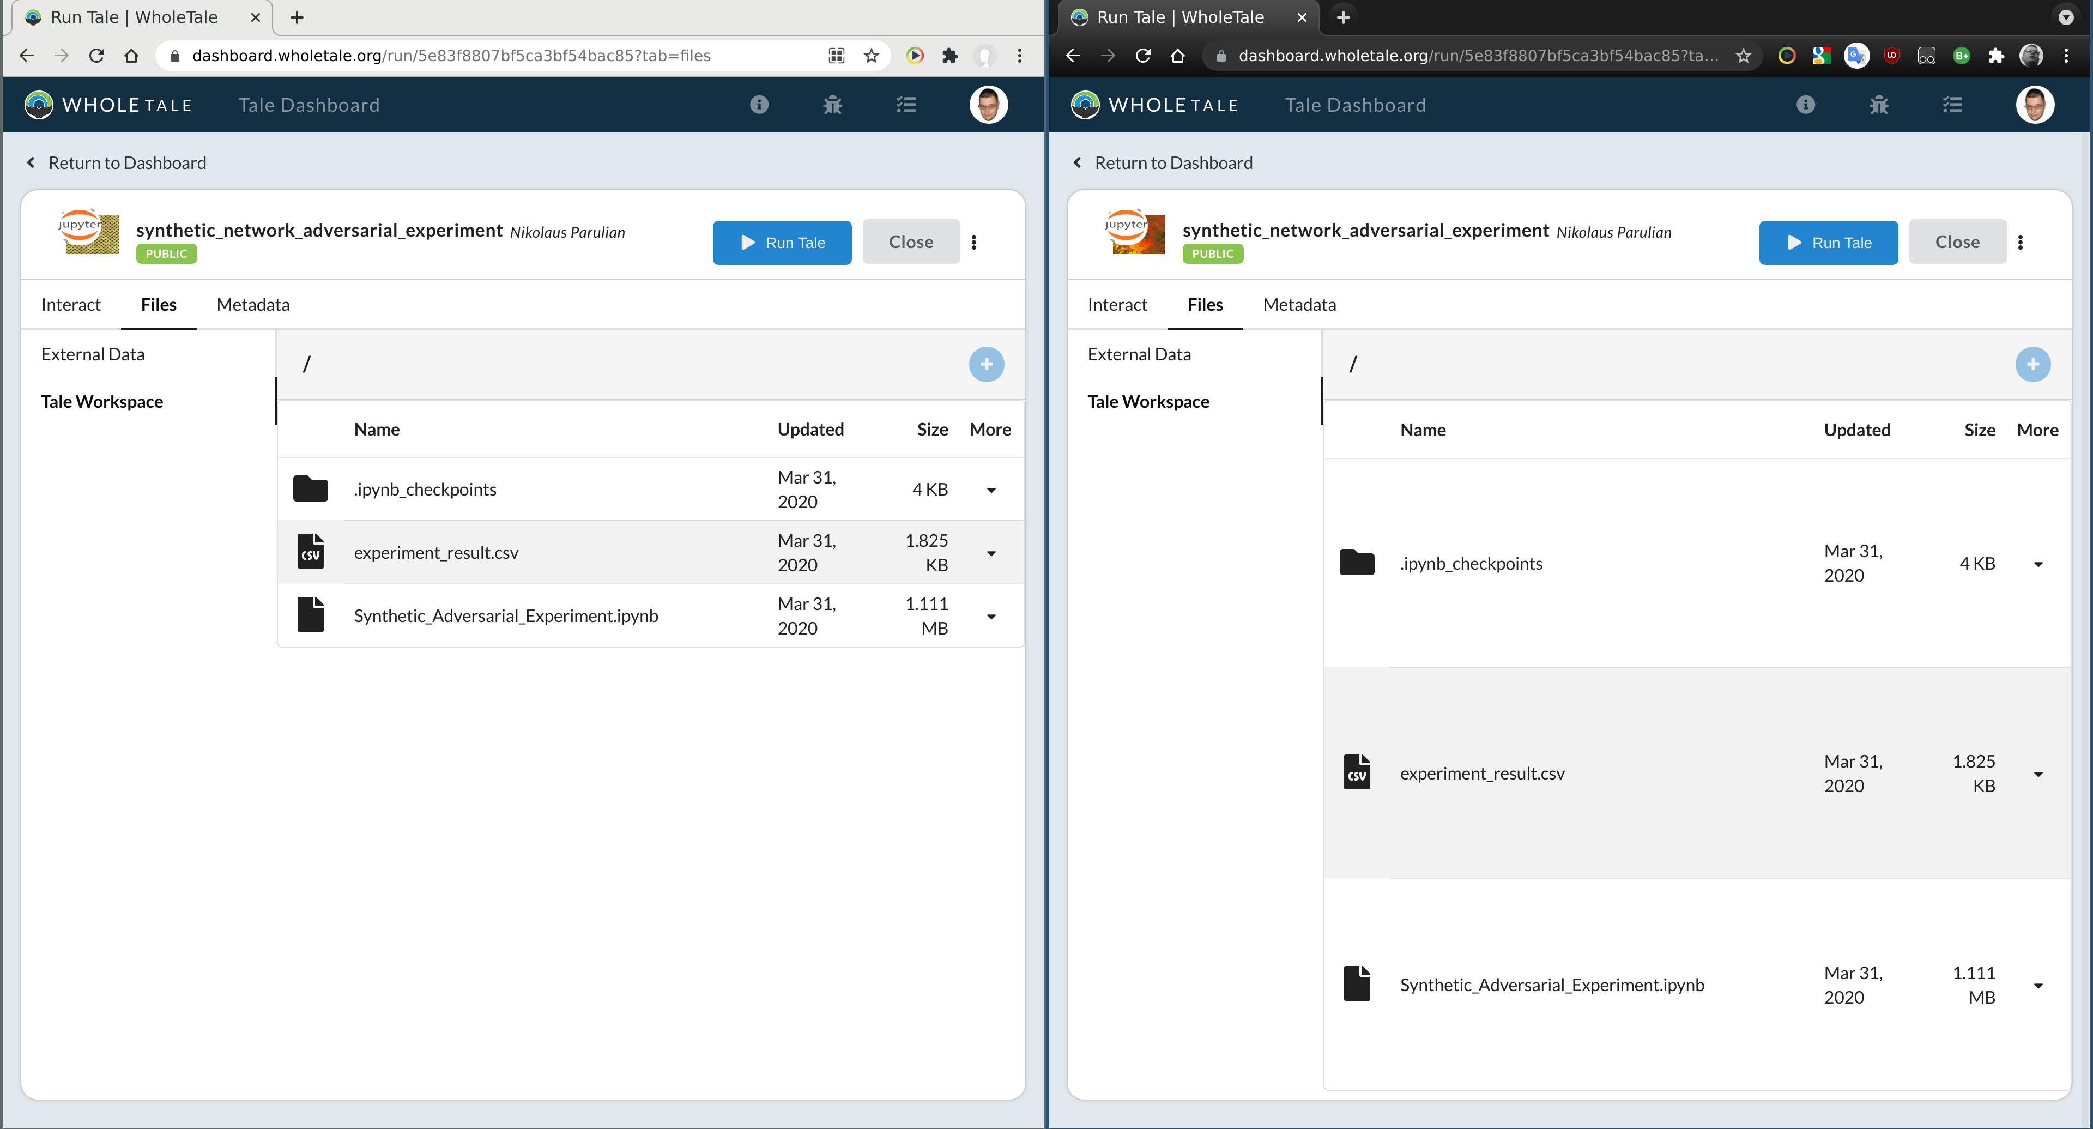Click the bookmark star in the address bar

(871, 55)
